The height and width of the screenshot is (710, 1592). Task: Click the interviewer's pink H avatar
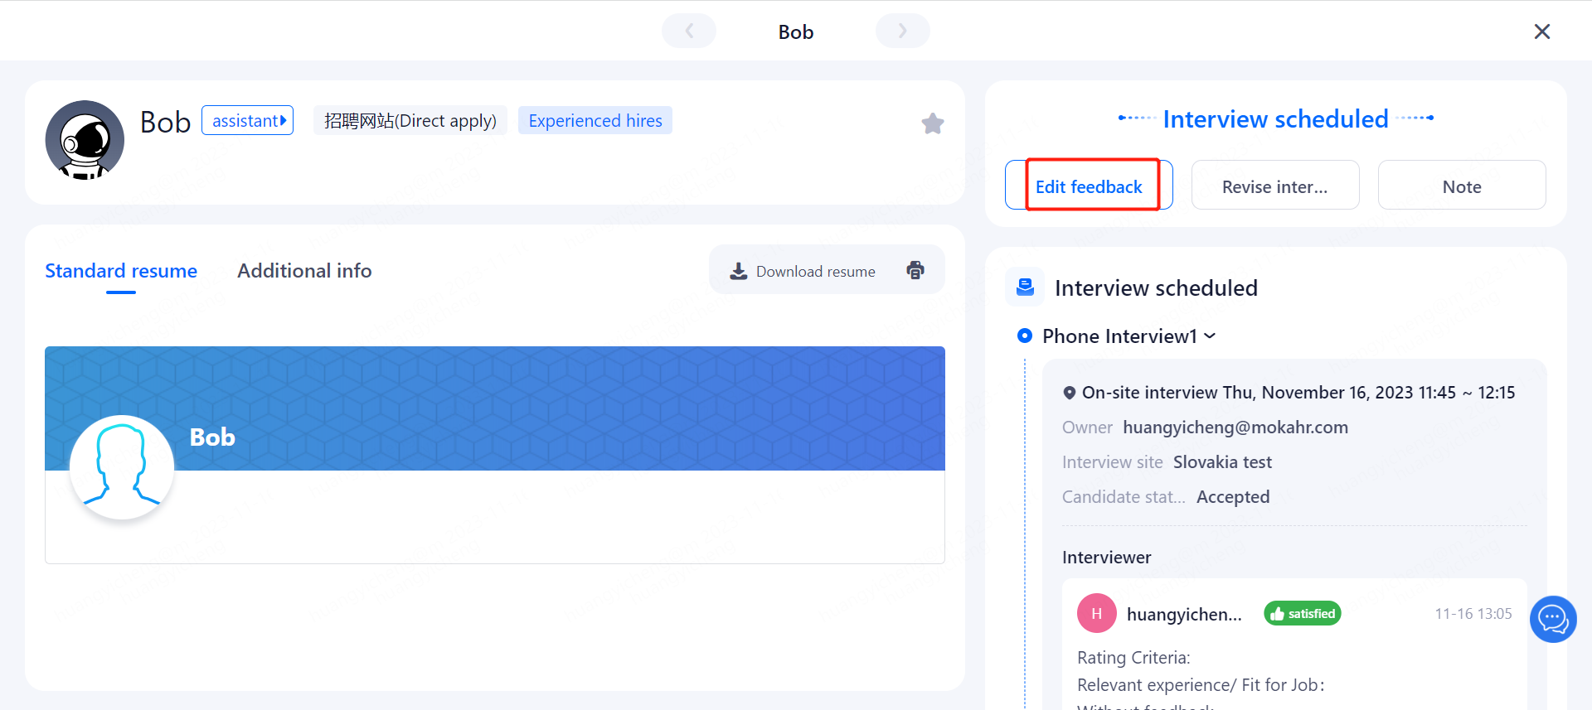pyautogui.click(x=1096, y=614)
